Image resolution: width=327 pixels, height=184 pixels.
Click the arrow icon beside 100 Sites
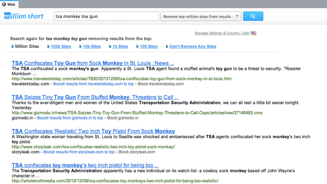pos(137,47)
